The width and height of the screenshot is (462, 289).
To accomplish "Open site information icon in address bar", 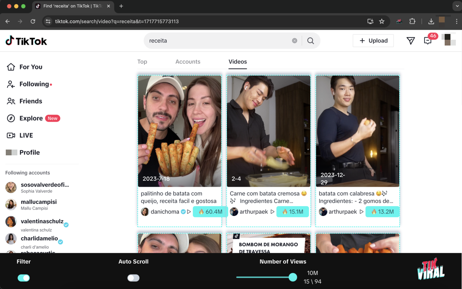I will 48,21.
